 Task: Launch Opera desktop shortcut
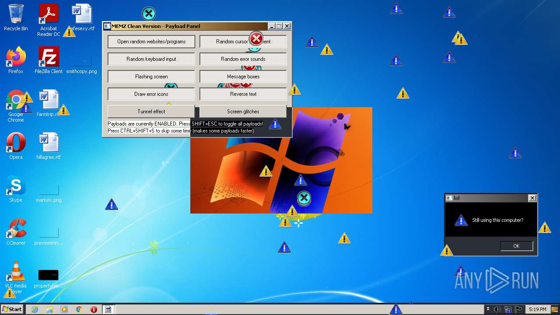click(16, 146)
